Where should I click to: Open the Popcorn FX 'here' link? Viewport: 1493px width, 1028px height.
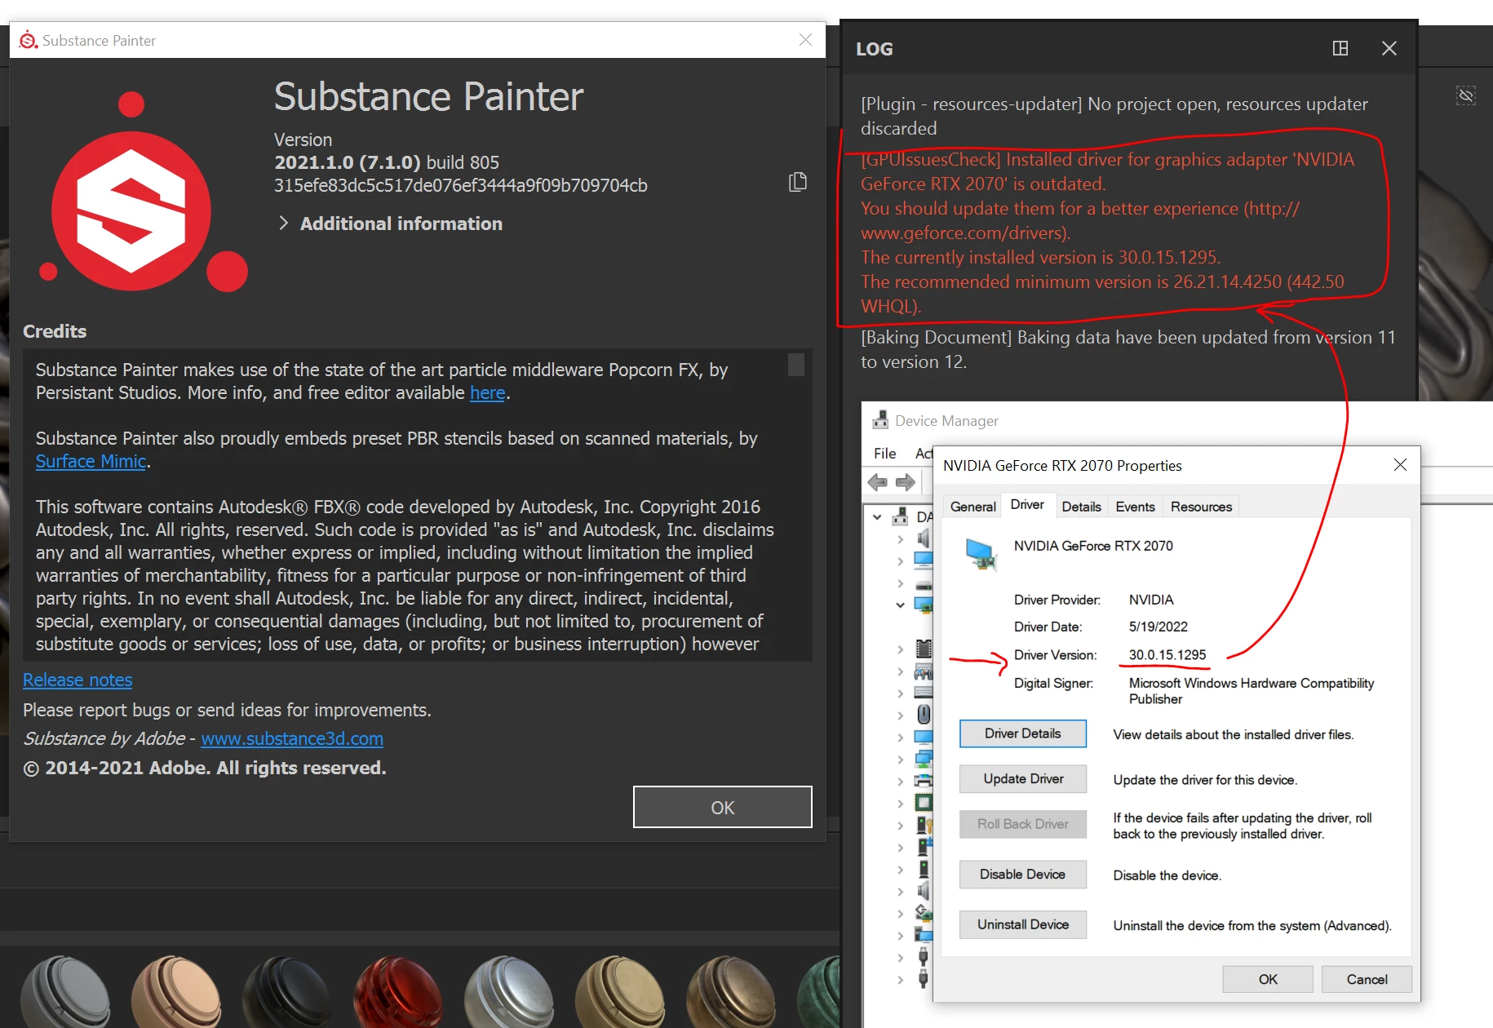488,392
